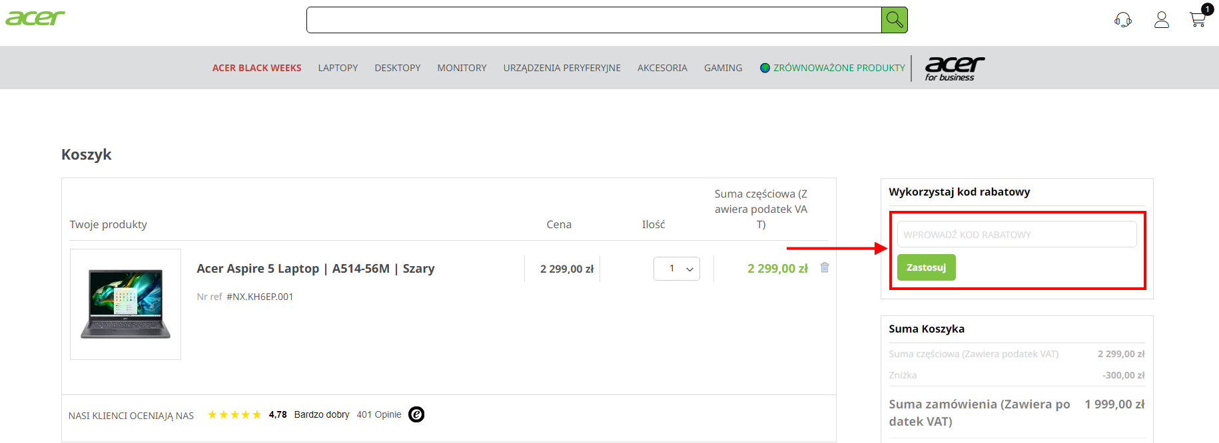Viewport: 1219px width, 443px height.
Task: Open the user account icon
Action: pos(1162,20)
